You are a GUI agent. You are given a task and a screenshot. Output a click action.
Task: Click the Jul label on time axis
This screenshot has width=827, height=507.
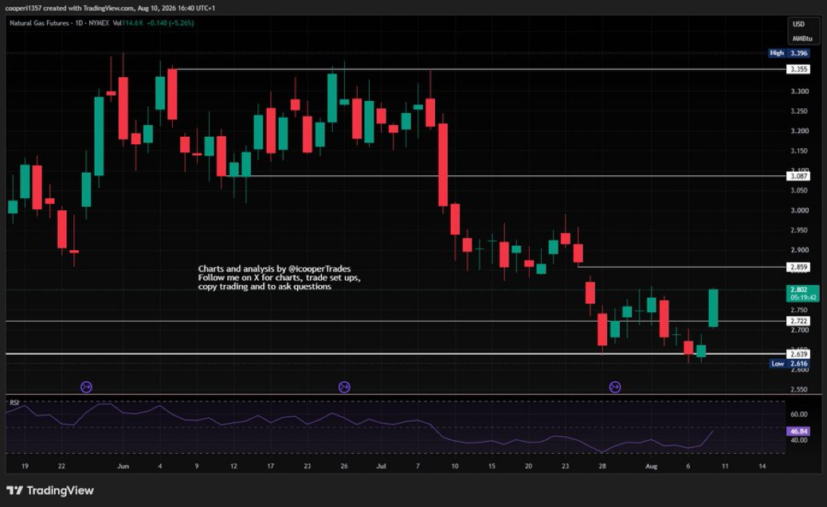click(381, 466)
